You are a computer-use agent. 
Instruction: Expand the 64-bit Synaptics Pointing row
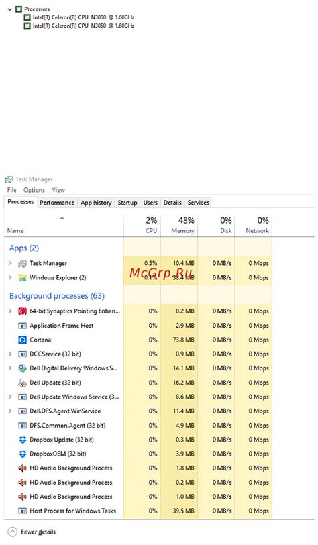coord(10,311)
